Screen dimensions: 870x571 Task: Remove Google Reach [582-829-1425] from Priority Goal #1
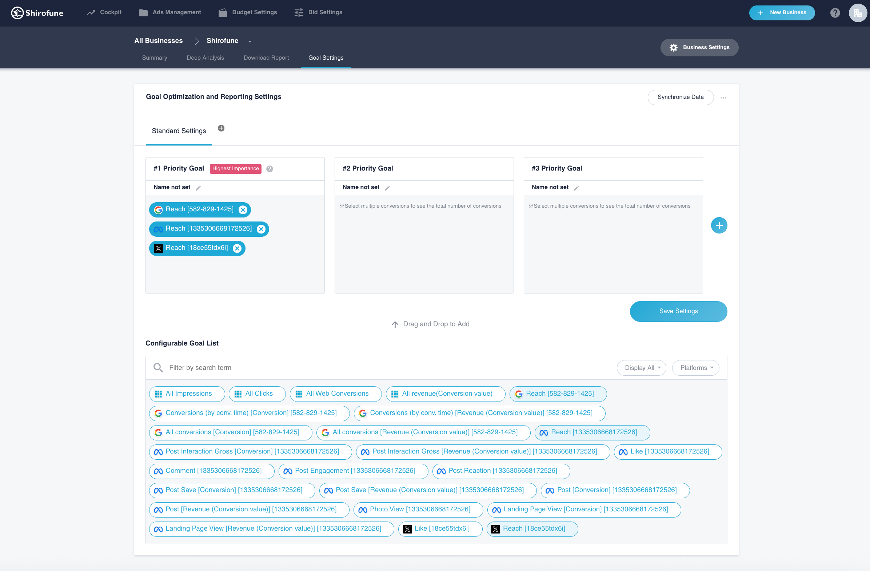point(243,210)
